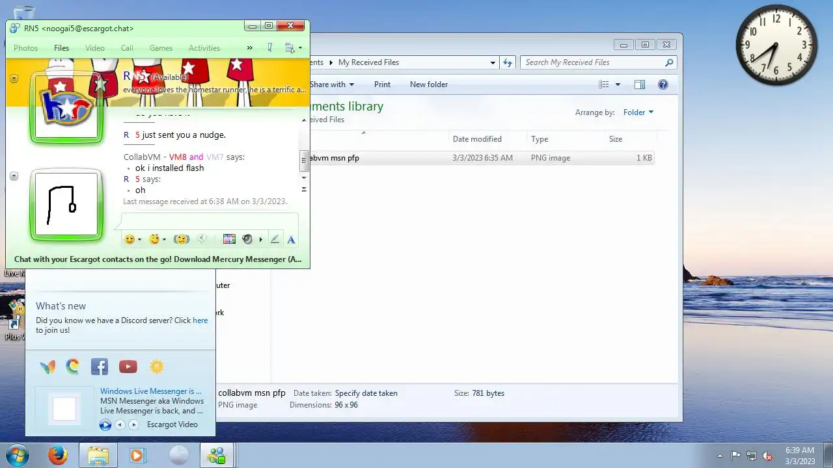Open the Start menu orb

tap(18, 455)
